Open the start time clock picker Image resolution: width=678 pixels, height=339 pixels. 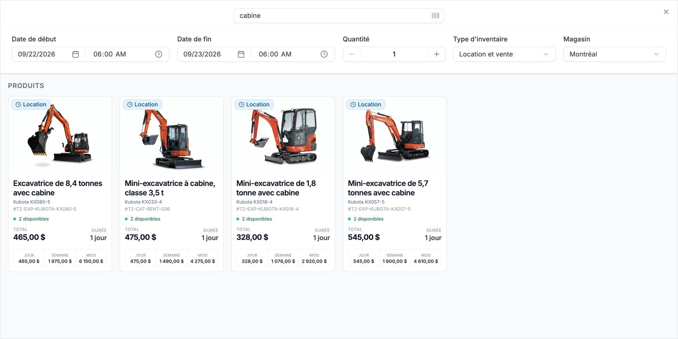coord(159,54)
